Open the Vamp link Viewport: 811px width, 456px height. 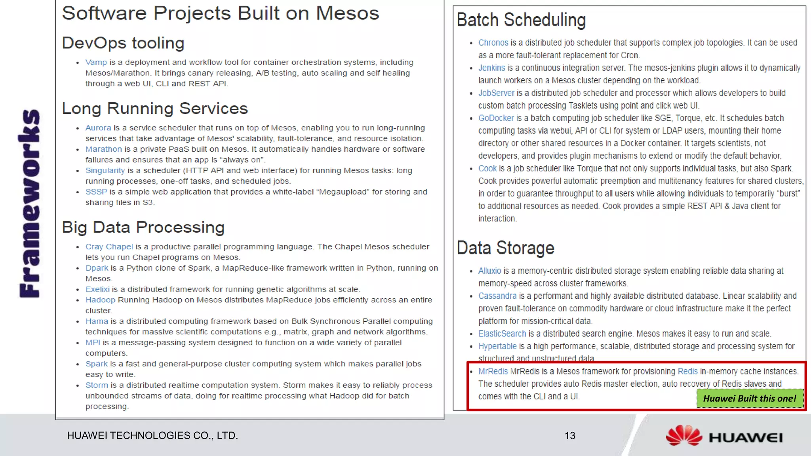coord(96,62)
